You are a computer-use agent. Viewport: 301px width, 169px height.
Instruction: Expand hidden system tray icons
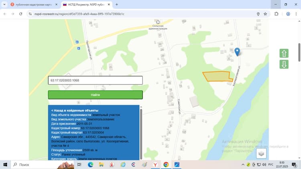pos(243,165)
